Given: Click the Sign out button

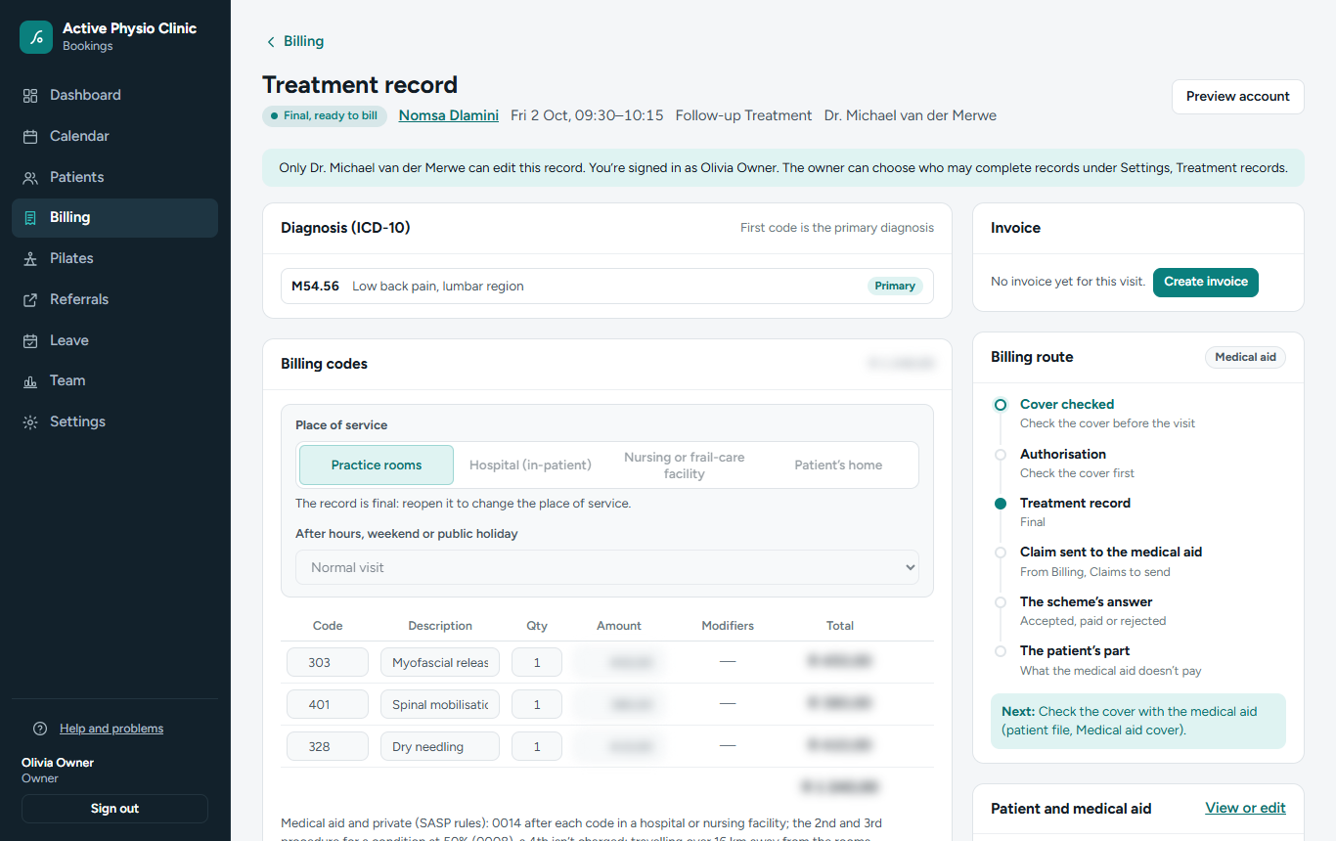Looking at the screenshot, I should [114, 809].
